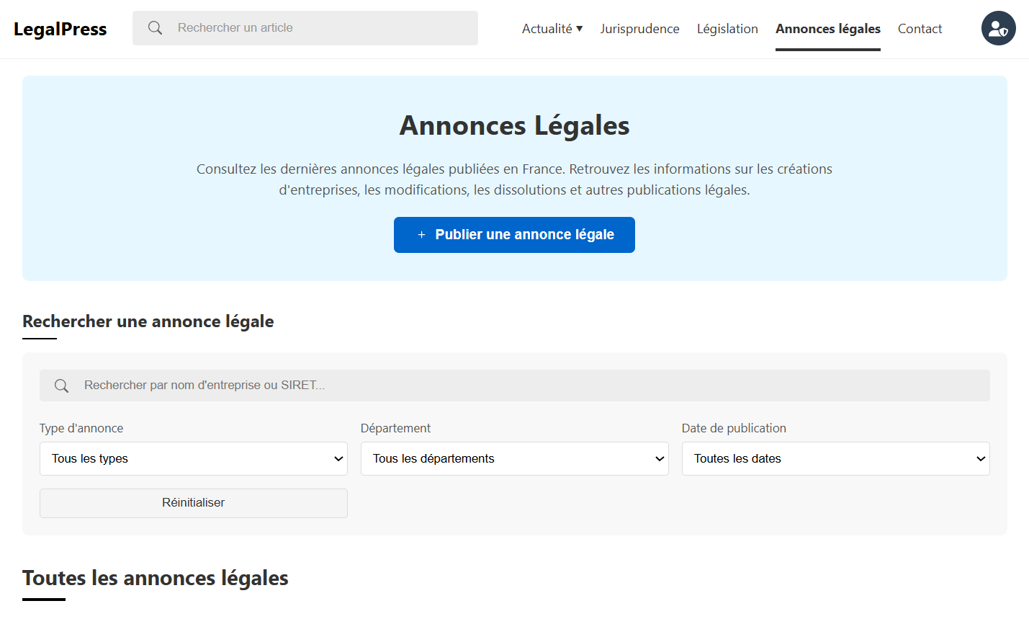The height and width of the screenshot is (619, 1029).
Task: Open the Toutes les dates dropdown
Action: click(x=835, y=458)
